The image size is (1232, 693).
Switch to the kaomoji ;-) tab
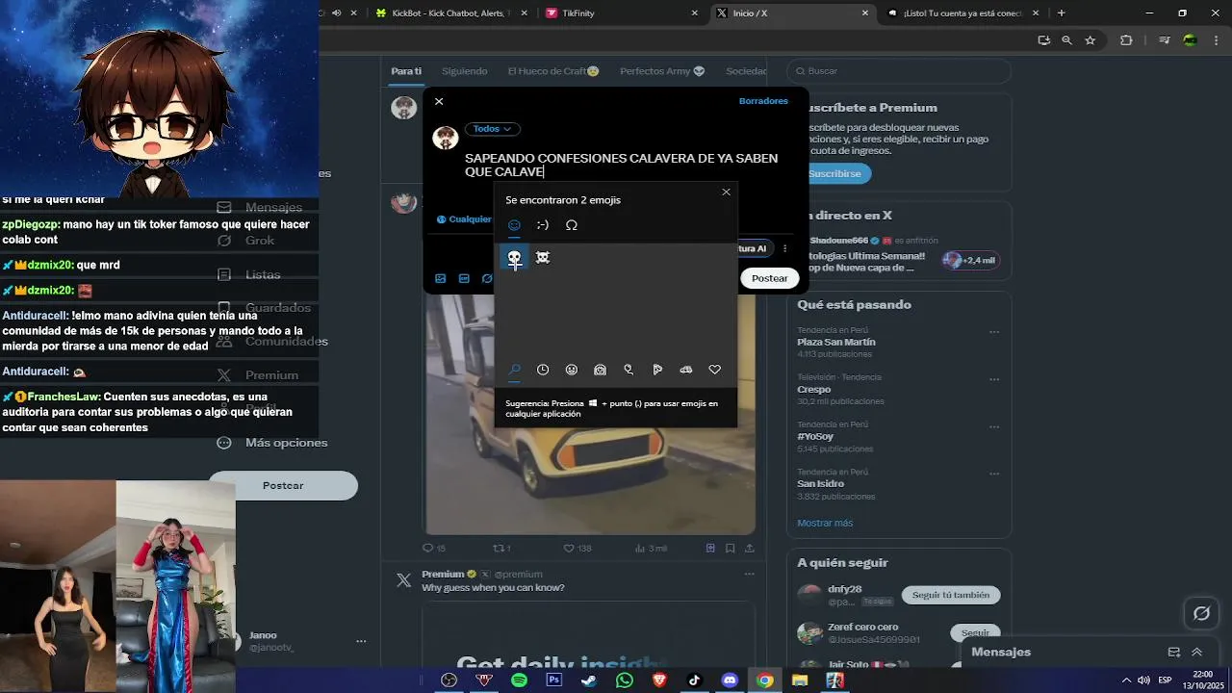pos(543,225)
